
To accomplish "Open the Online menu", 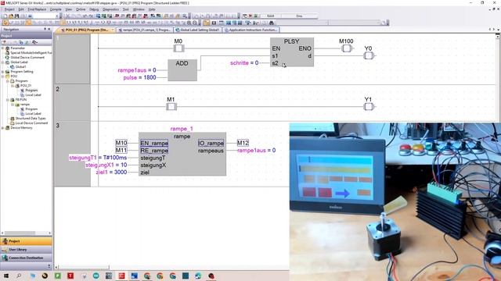I will tap(81, 9).
